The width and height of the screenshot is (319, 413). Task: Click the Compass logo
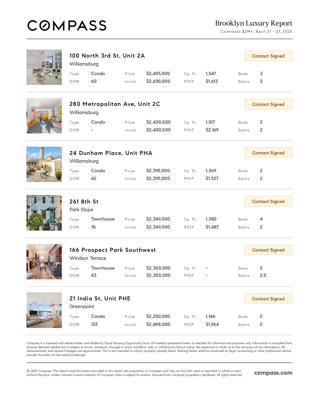tap(67, 26)
